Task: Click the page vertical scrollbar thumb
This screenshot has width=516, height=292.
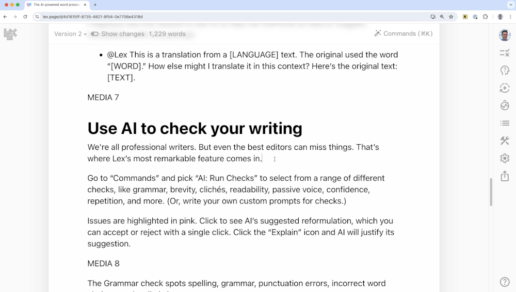Action: click(x=491, y=192)
